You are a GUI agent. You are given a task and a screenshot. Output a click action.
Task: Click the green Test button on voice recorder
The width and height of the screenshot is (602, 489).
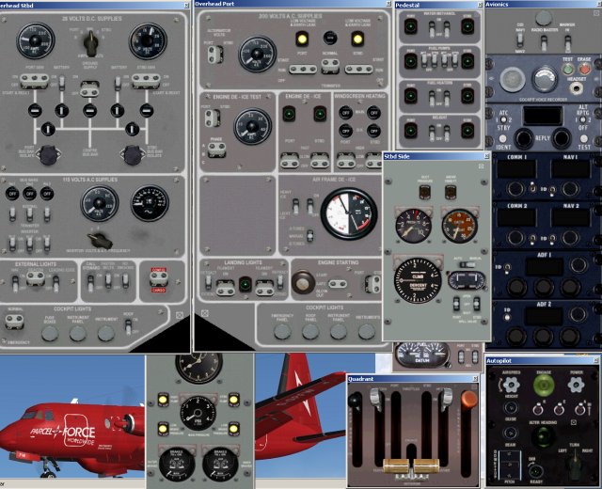(x=567, y=70)
